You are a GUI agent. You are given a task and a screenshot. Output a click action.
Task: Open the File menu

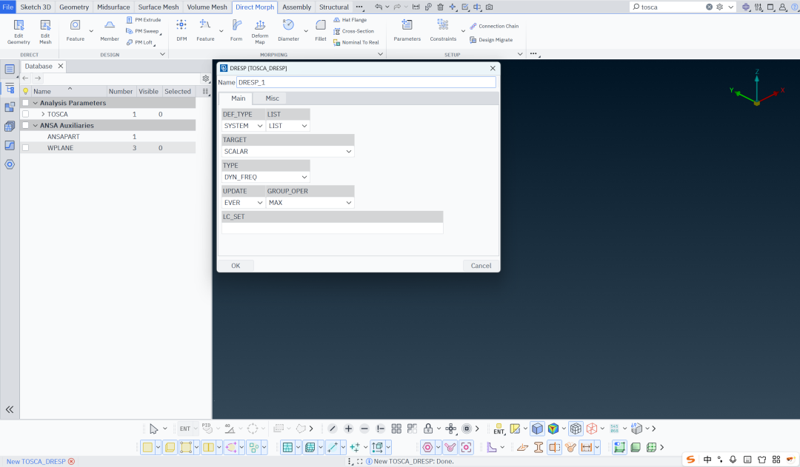7,7
